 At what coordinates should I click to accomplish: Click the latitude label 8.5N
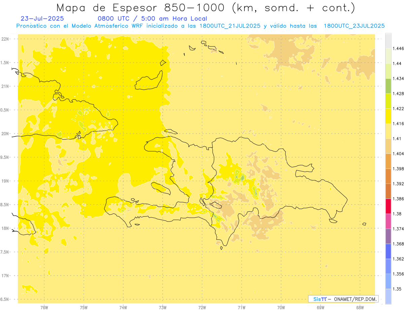coord(5,205)
